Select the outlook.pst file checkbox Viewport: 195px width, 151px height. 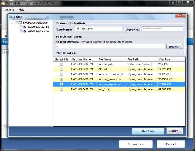[62, 64]
